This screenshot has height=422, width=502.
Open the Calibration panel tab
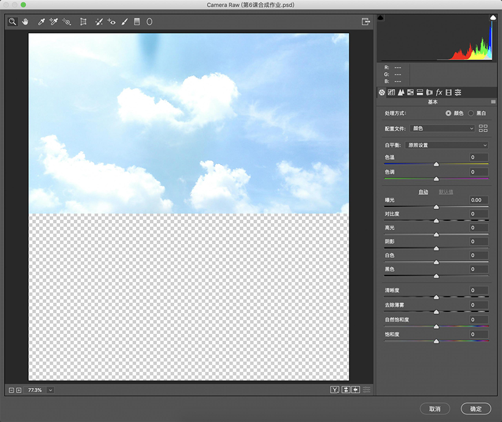click(448, 92)
